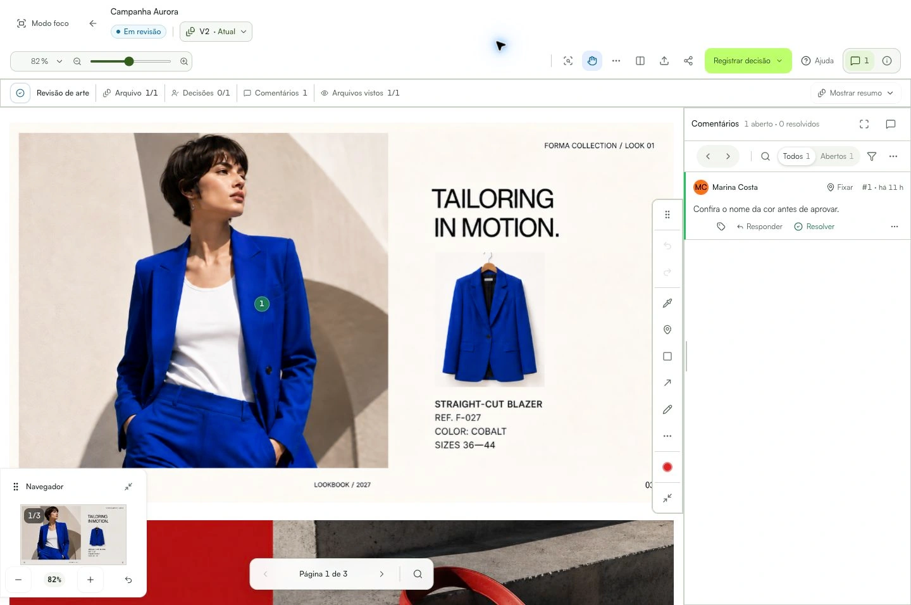Activate the hand pan tool
Image resolution: width=911 pixels, height=605 pixels.
click(592, 61)
